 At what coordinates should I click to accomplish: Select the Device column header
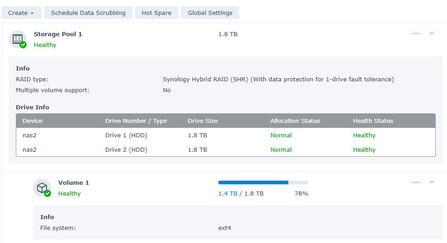pyautogui.click(x=33, y=121)
